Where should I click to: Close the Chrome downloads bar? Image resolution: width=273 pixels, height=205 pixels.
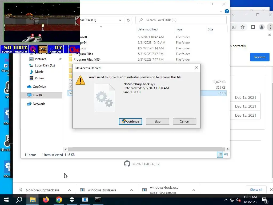pyautogui.click(x=271, y=190)
